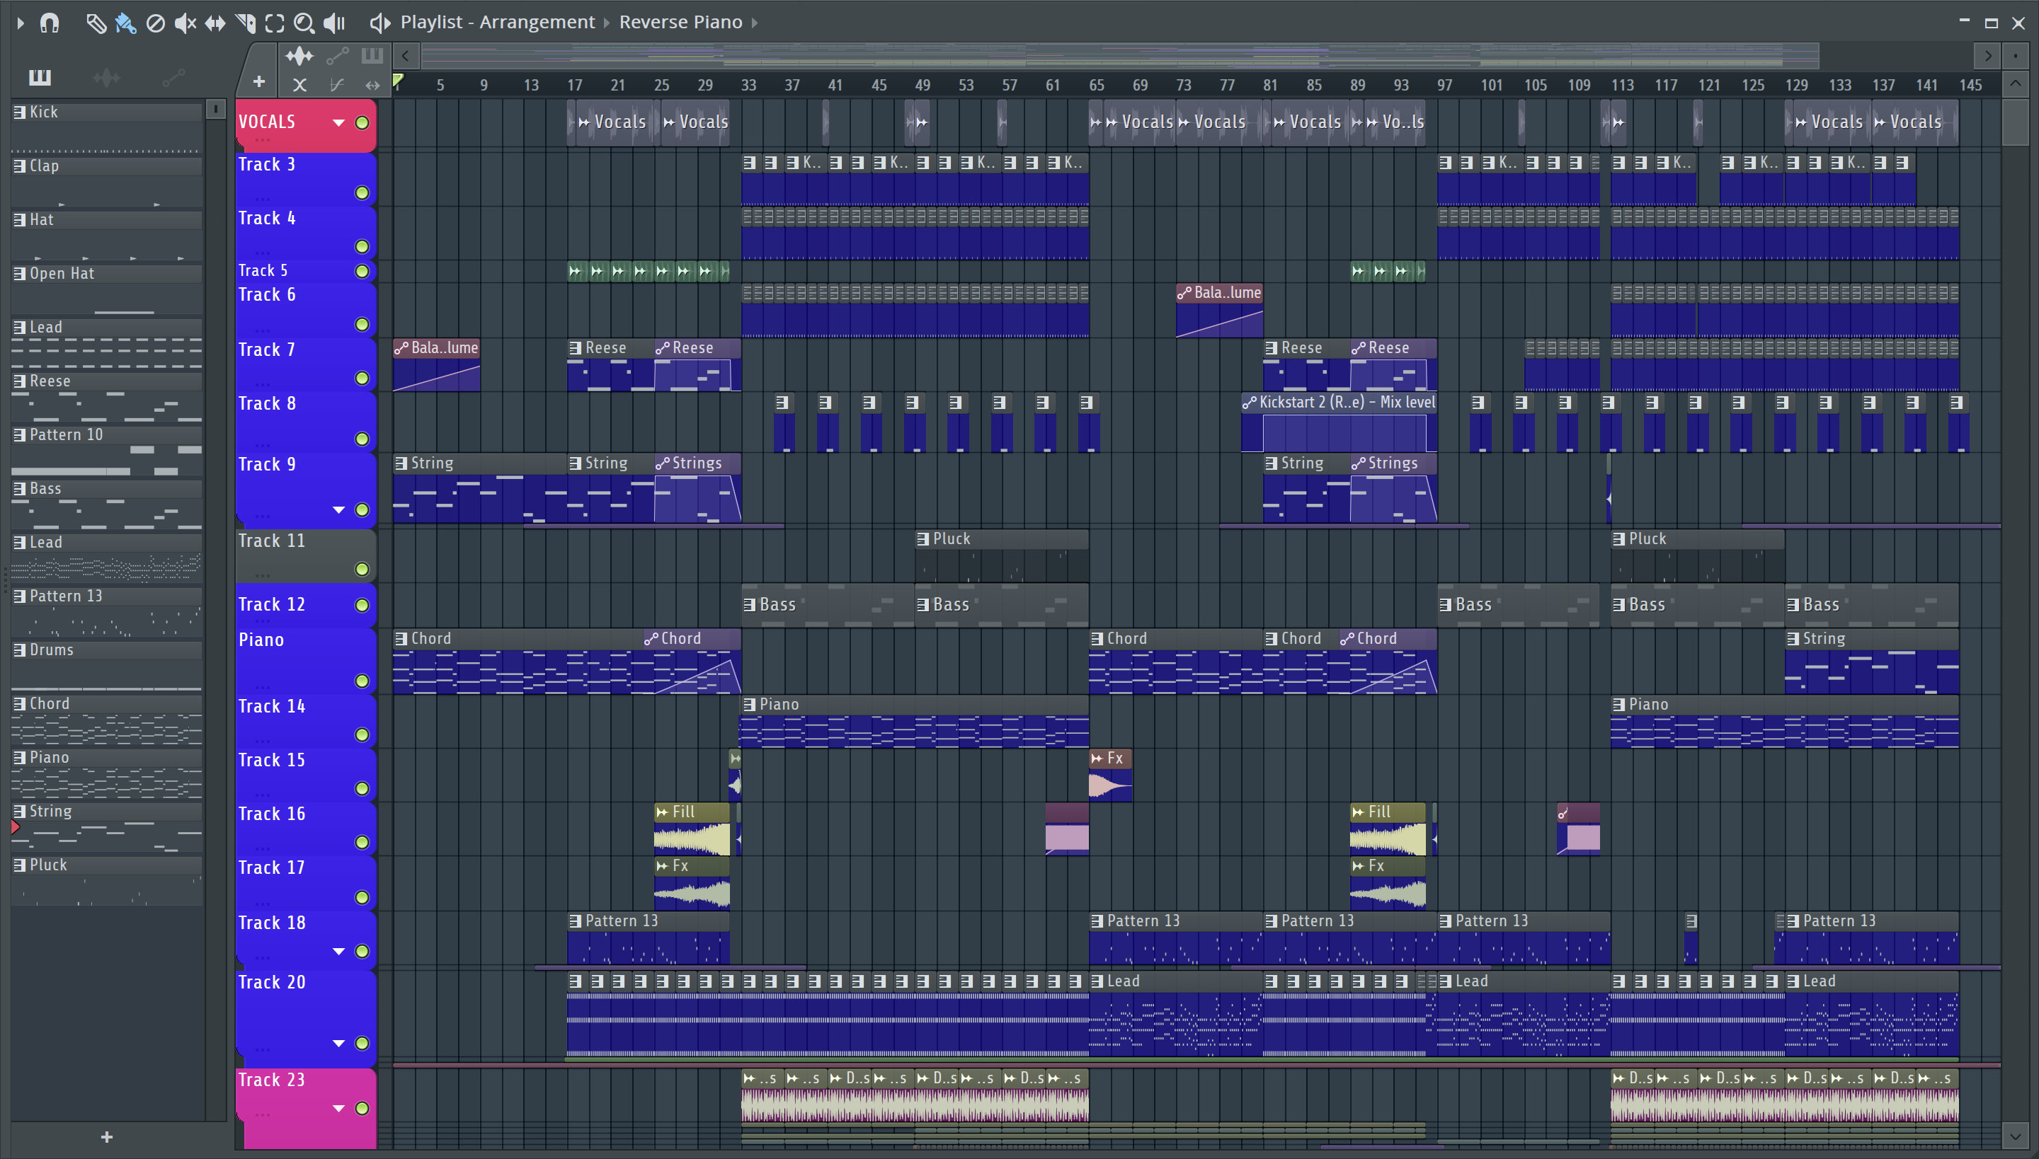The image size is (2039, 1159).
Task: Add new pattern with bottom plus button
Action: [x=107, y=1136]
